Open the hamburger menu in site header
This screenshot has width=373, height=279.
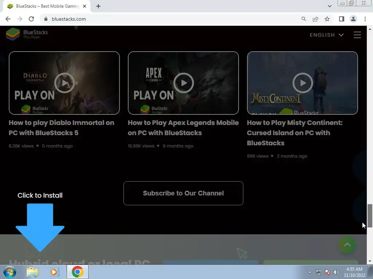(357, 35)
